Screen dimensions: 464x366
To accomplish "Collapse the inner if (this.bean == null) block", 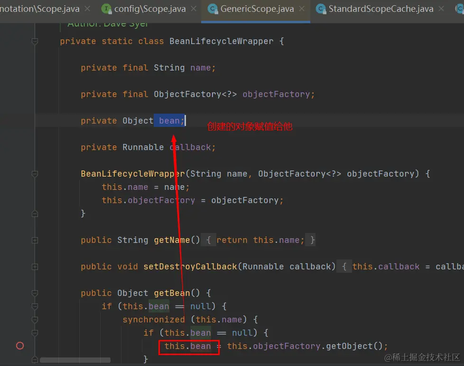I will click(x=35, y=333).
